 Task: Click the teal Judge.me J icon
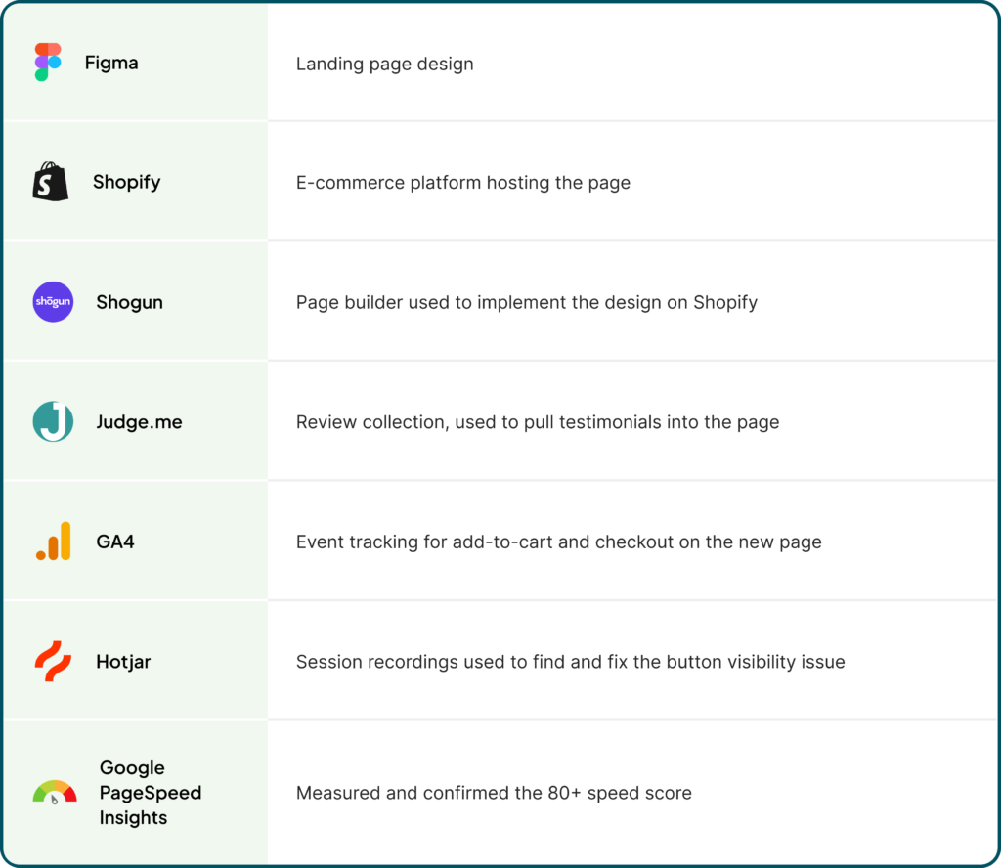(x=53, y=421)
